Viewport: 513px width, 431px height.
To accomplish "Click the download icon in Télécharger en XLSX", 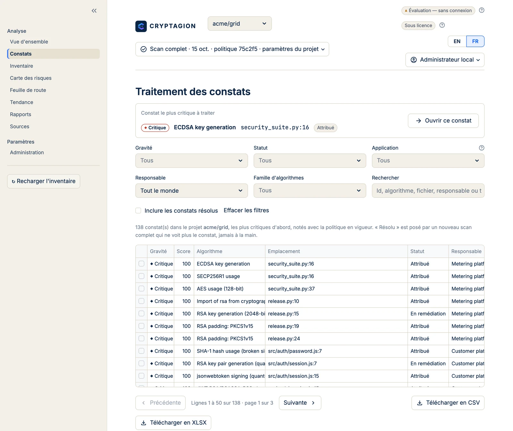I will point(144,423).
